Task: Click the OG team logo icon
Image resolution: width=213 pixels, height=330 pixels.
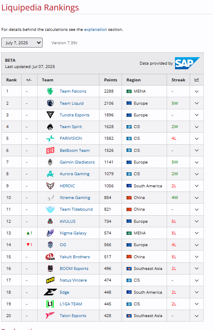Action: coord(50,245)
